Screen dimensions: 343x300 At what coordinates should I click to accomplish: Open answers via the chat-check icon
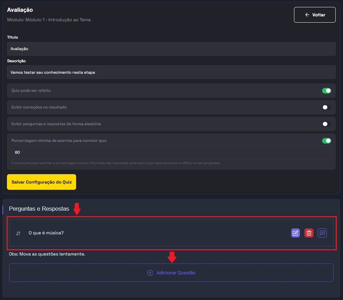(x=322, y=233)
